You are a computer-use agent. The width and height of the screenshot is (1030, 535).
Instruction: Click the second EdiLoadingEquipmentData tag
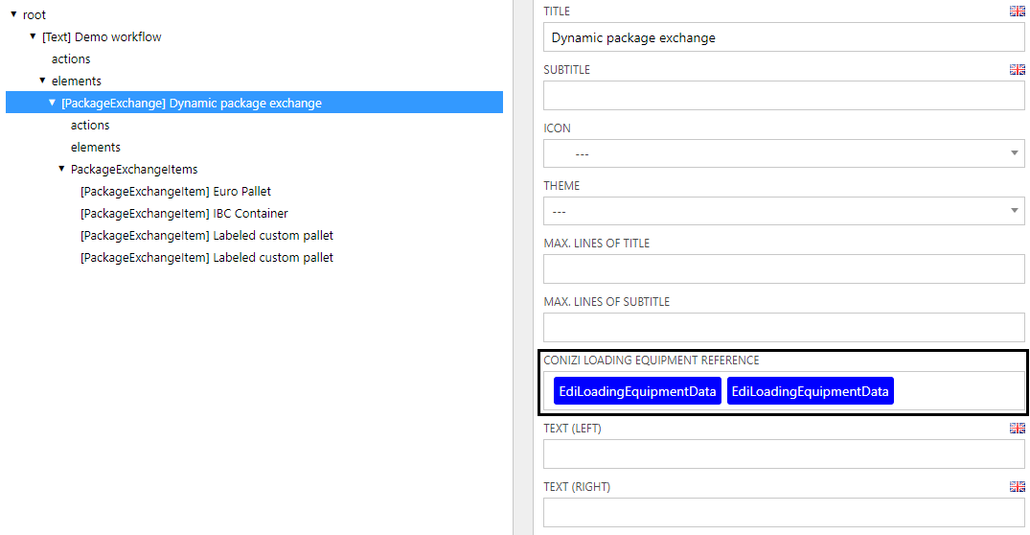pos(810,391)
